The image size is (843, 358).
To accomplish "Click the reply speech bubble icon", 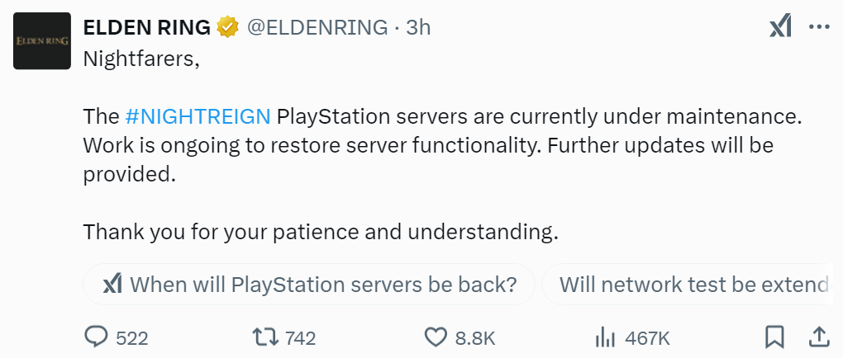I will (97, 337).
